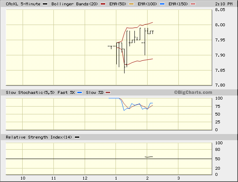Click the 11 hour label on time axis
Viewport: 238px width, 182px height.
click(x=53, y=178)
